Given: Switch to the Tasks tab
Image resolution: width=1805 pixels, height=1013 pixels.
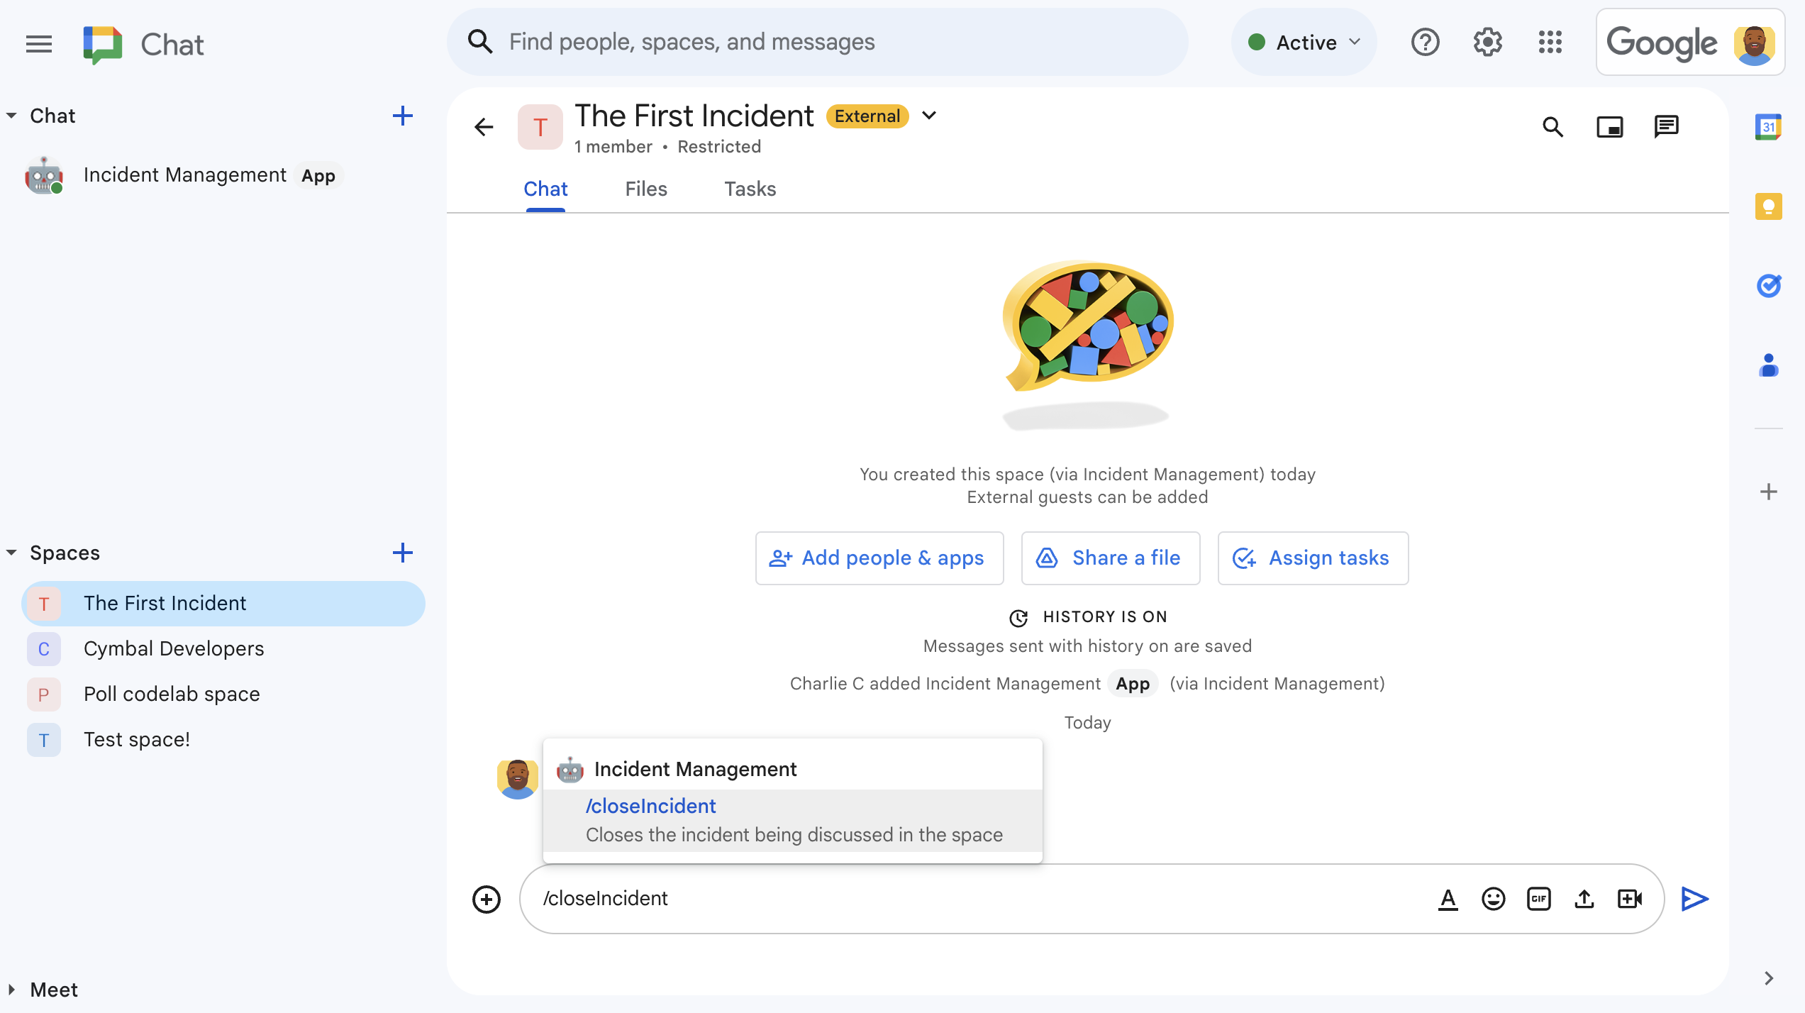Looking at the screenshot, I should 750,189.
